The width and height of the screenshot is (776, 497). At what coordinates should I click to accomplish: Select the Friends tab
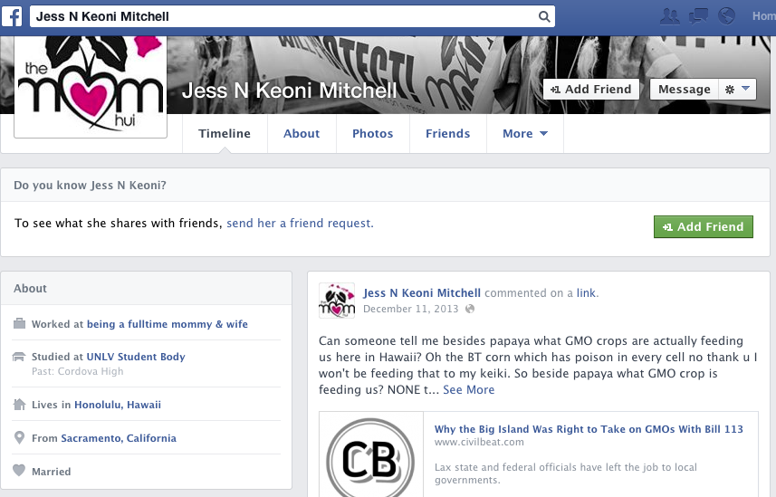click(x=448, y=134)
